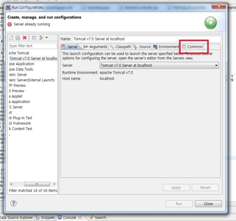The height and width of the screenshot is (221, 236).
Task: Click the Duplicate launch configuration icon
Action: point(18,37)
